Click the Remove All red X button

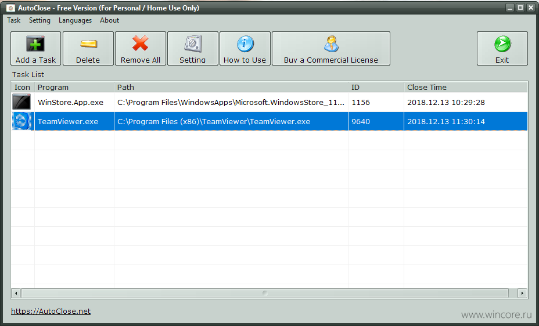140,48
